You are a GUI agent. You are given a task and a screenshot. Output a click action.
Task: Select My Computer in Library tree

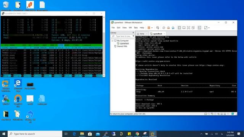click(123, 41)
